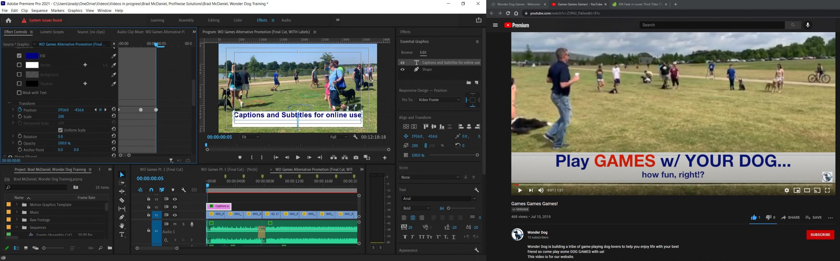Select the Hand tool

pos(122,226)
